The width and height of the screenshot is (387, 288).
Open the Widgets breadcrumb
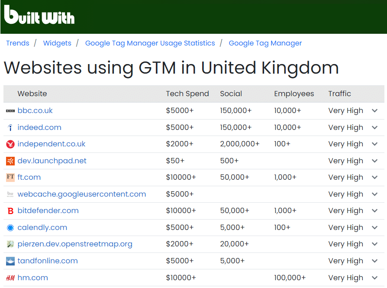click(57, 43)
